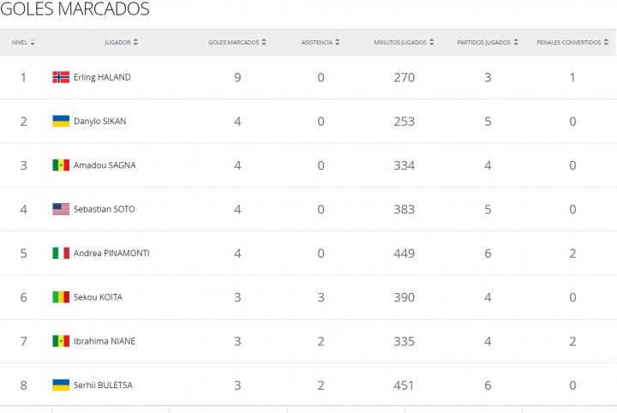The width and height of the screenshot is (617, 413).
Task: Open Serhii BULETSA player name link
Action: (x=103, y=385)
